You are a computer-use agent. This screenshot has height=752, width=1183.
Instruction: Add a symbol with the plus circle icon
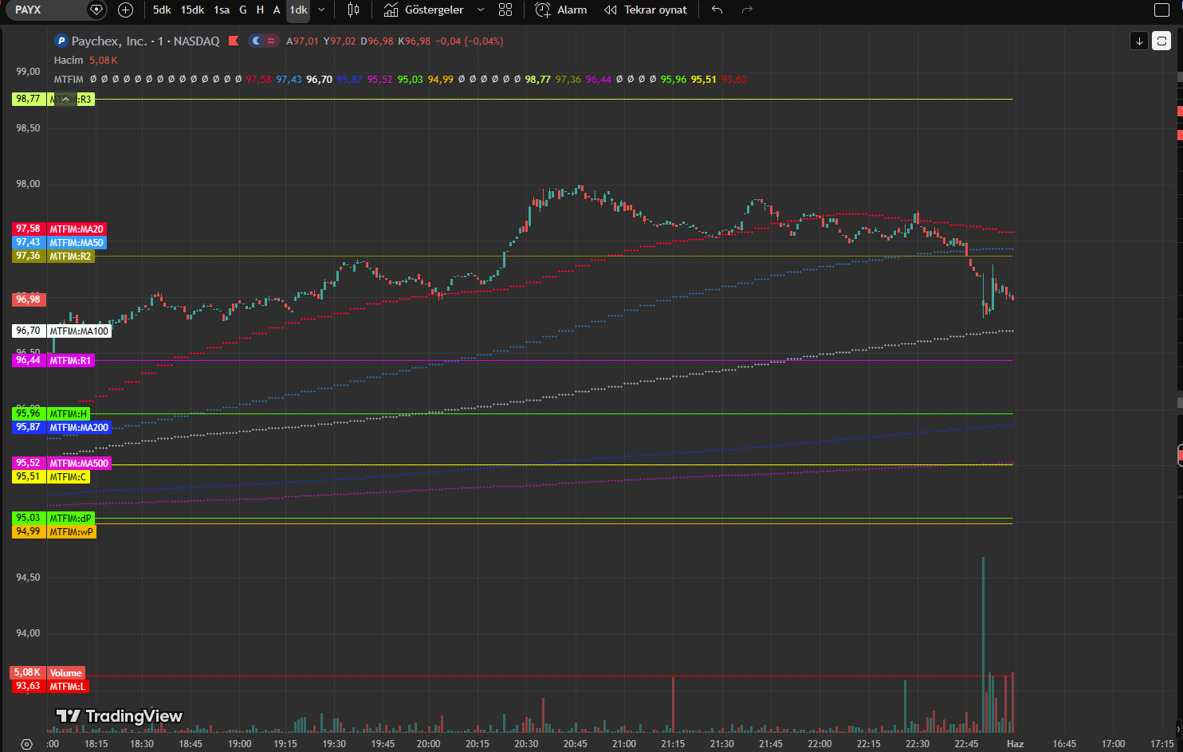point(125,10)
